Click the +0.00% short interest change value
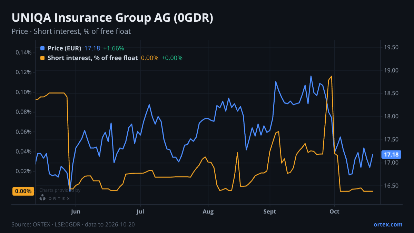414x233 pixels. tap(172, 58)
